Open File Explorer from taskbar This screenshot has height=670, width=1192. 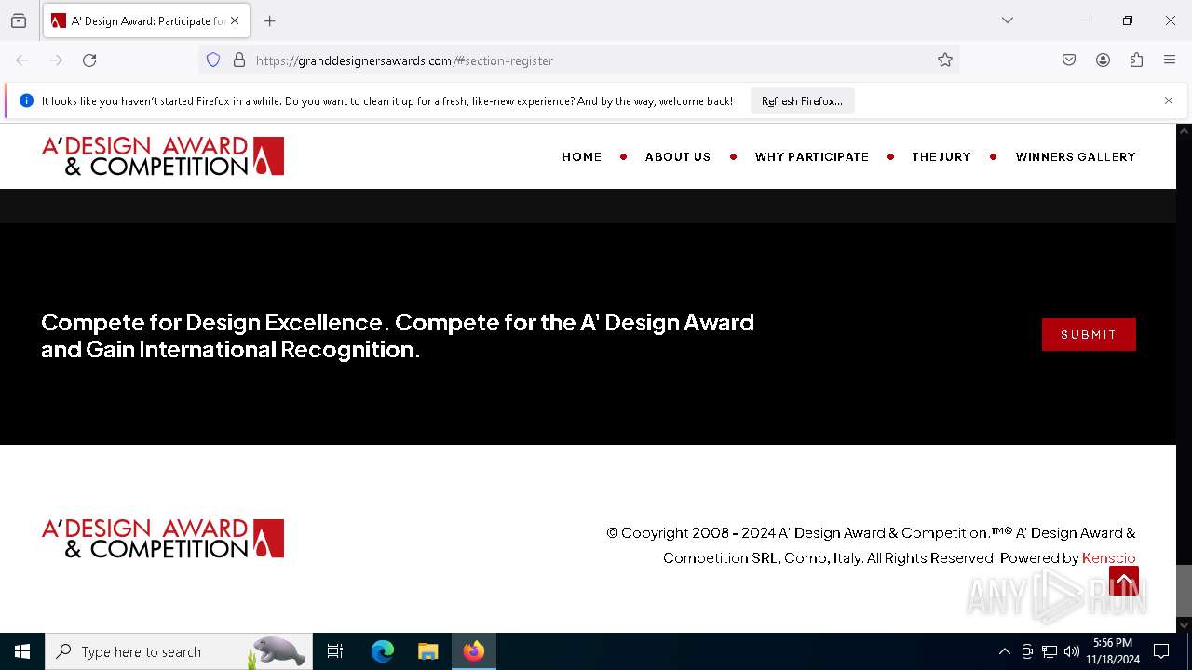click(427, 651)
